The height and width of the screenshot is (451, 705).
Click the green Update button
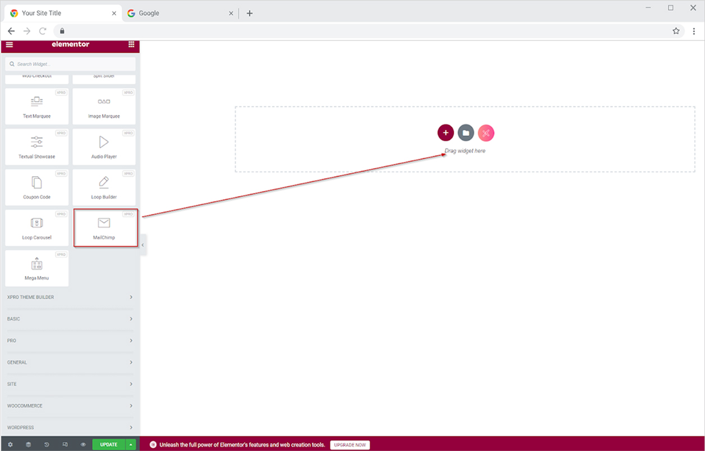coord(109,445)
